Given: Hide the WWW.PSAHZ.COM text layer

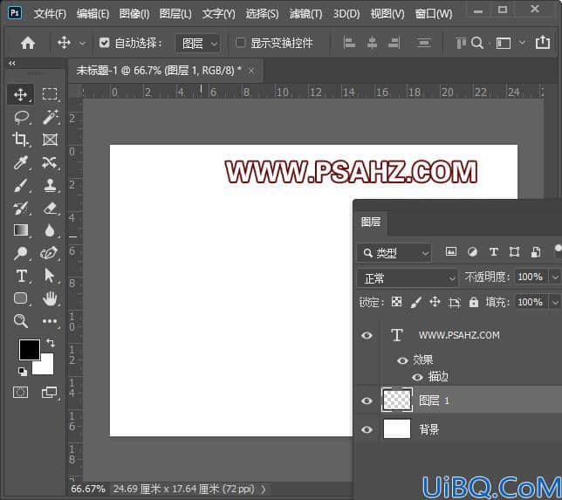Looking at the screenshot, I should pos(367,335).
